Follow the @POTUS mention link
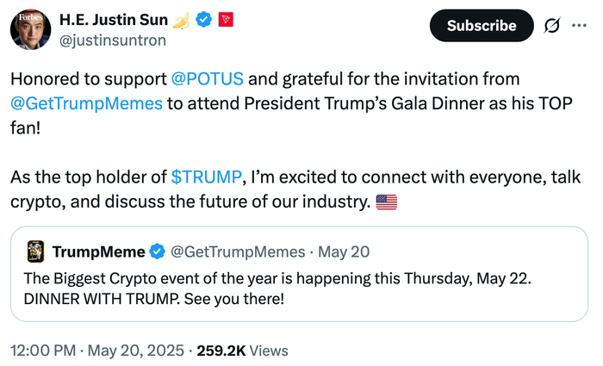The image size is (603, 366). click(x=208, y=79)
